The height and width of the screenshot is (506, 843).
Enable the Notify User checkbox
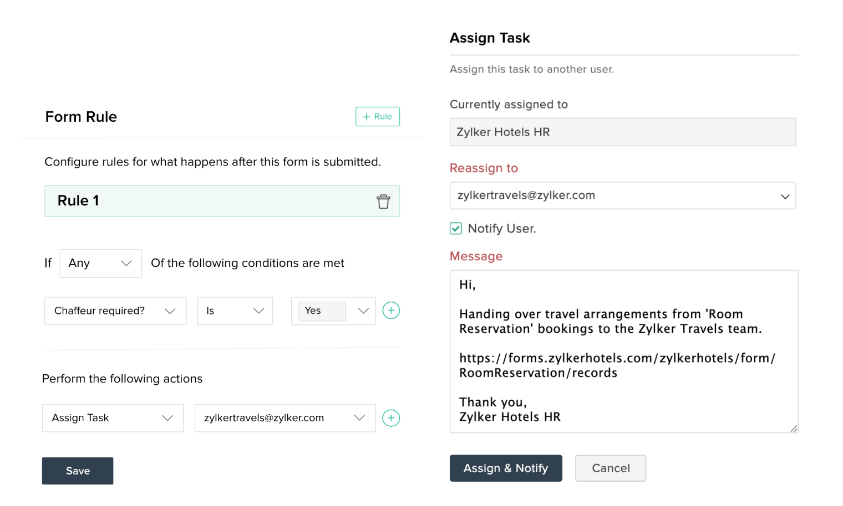pyautogui.click(x=455, y=228)
